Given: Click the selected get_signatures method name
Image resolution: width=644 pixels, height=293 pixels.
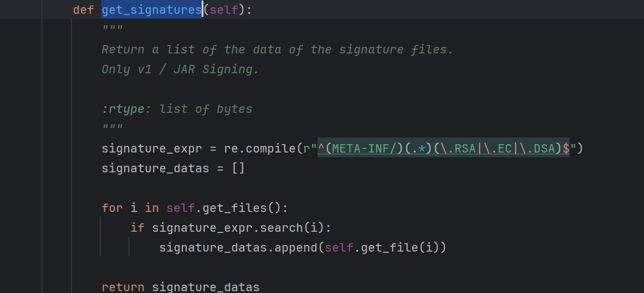Looking at the screenshot, I should (x=151, y=10).
